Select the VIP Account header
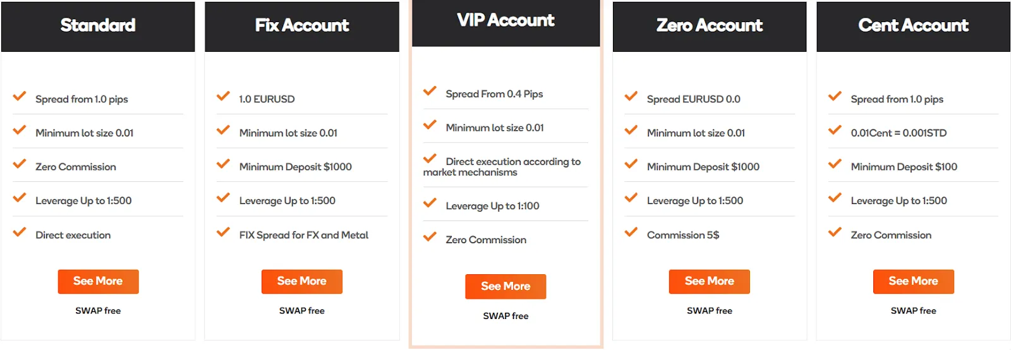 506,23
